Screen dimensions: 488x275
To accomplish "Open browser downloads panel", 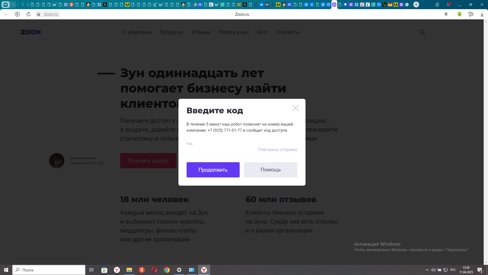I will coord(482,14).
